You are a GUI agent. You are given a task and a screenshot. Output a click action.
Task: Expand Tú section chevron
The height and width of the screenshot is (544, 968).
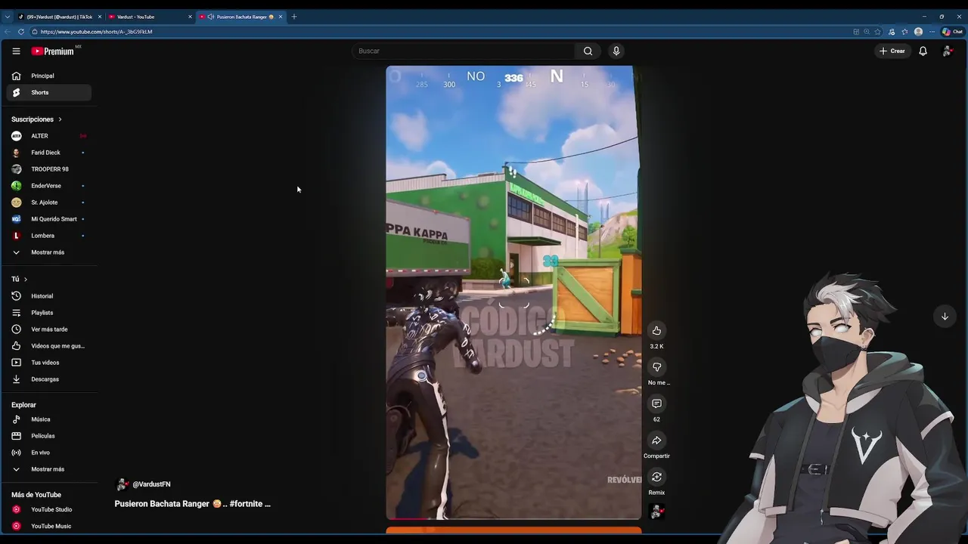coord(25,280)
